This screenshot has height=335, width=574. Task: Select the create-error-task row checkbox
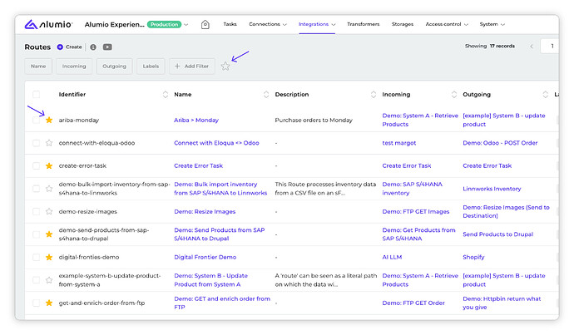coord(37,165)
